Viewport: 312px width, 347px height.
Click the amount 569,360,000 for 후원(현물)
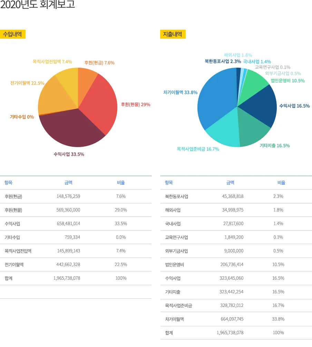[68, 210]
